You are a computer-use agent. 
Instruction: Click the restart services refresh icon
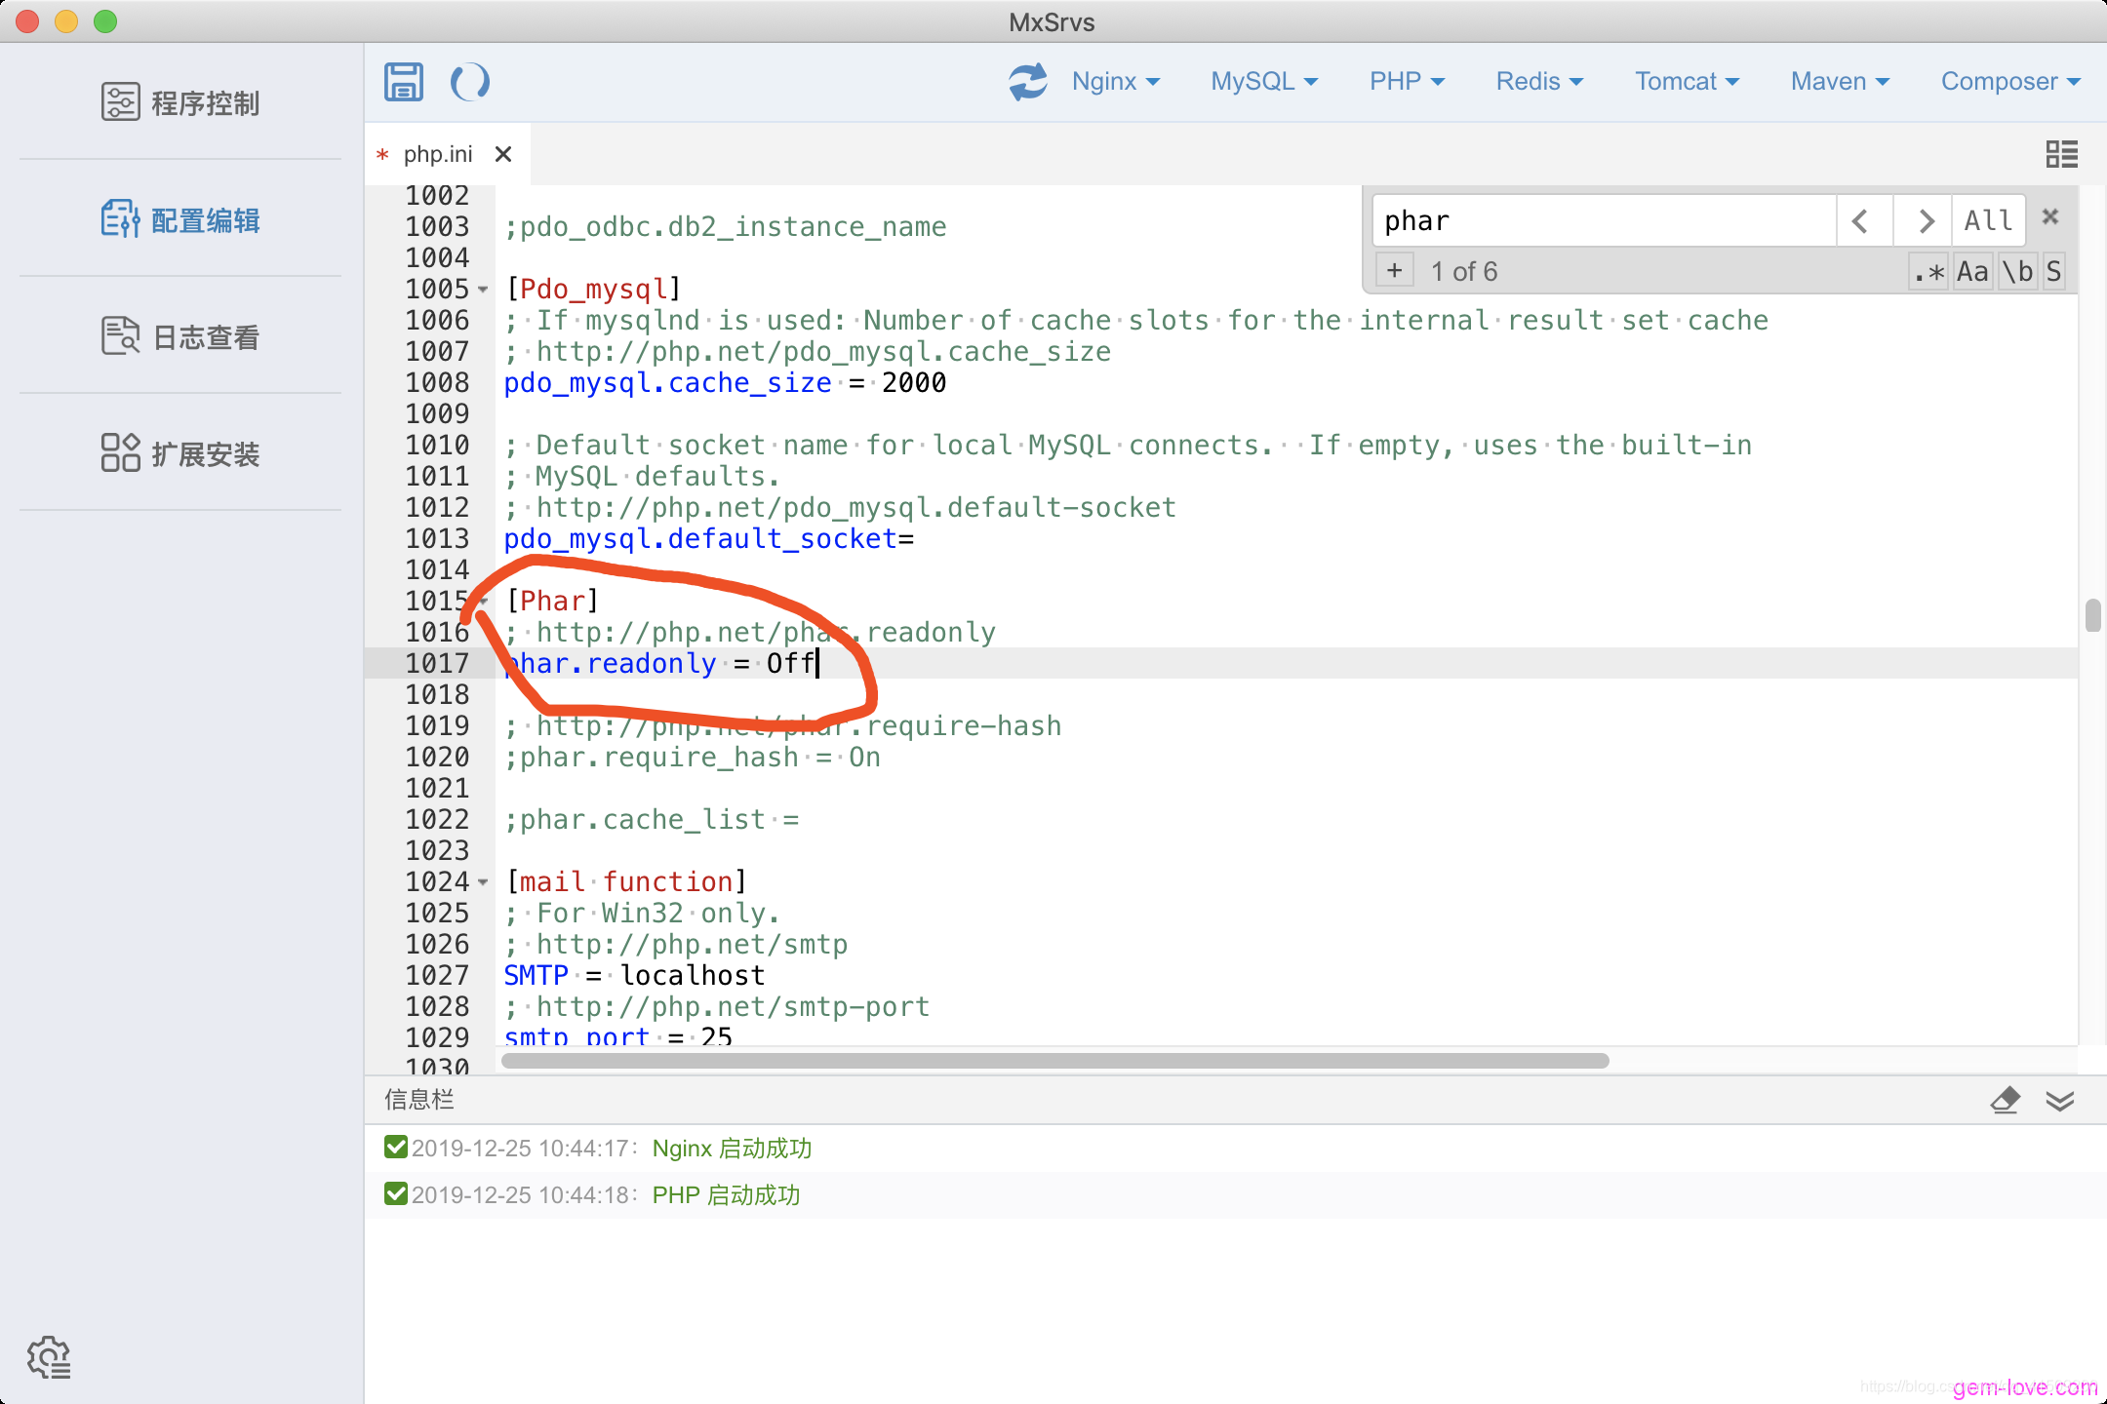(1027, 82)
